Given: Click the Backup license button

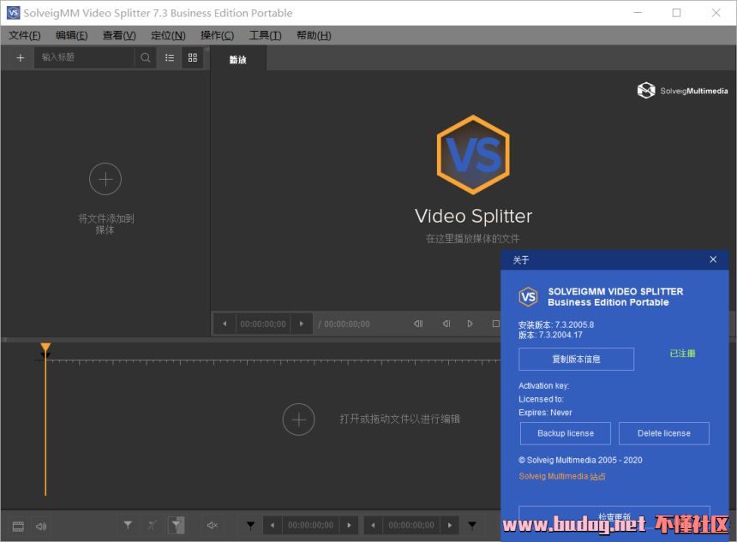Looking at the screenshot, I should pyautogui.click(x=566, y=433).
